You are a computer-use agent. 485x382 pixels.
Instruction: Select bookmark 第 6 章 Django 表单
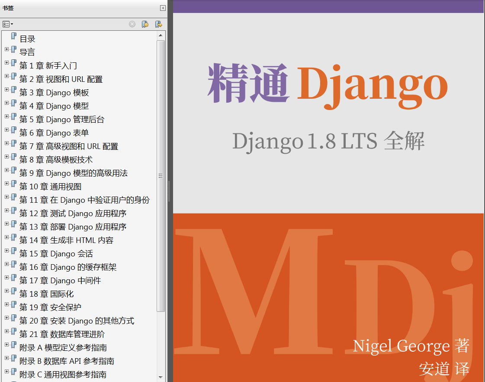[54, 133]
